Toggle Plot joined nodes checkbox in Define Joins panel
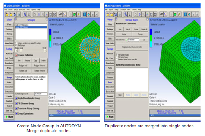This screenshot has height=136, width=205. coord(117,55)
